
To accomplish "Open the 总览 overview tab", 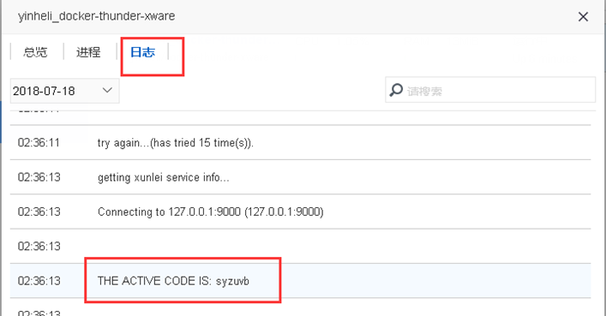I will (x=35, y=51).
